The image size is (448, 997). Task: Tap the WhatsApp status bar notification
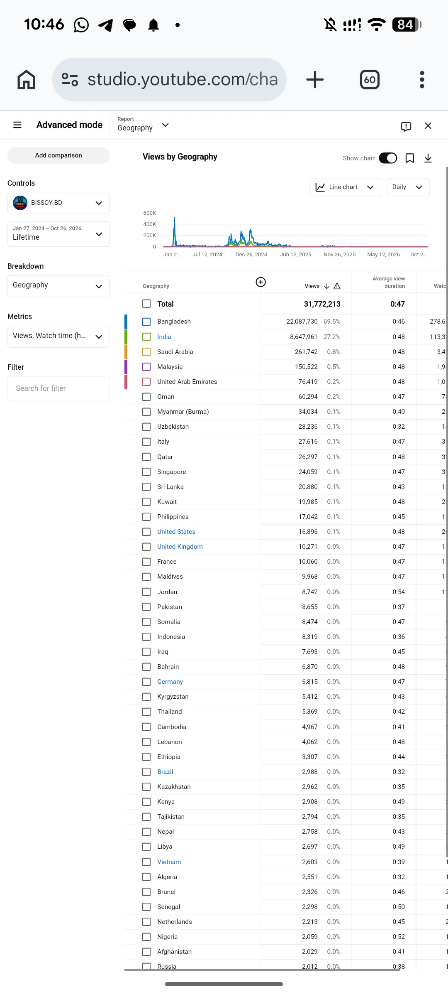[x=81, y=25]
